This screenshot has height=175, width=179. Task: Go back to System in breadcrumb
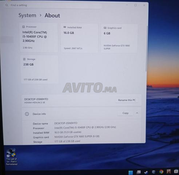[27, 15]
